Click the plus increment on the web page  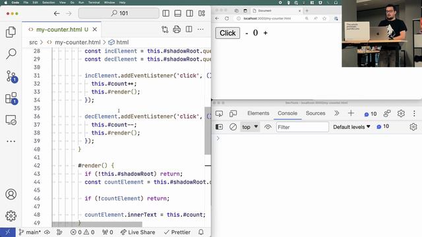(265, 33)
